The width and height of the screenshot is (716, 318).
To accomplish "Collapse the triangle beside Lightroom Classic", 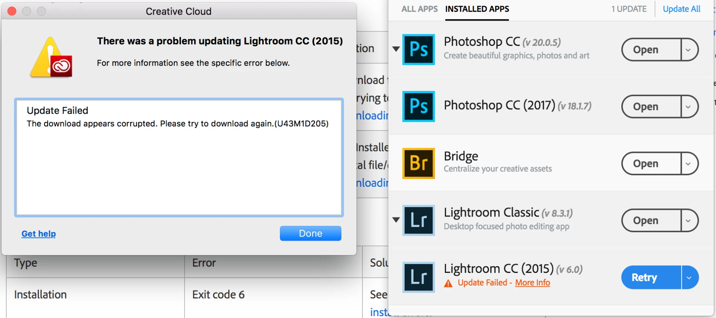I will point(396,220).
